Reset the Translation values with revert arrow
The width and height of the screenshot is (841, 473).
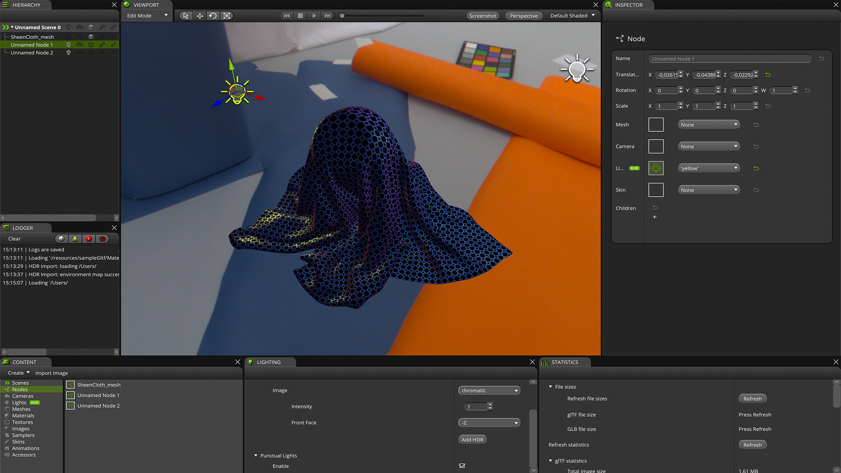[x=768, y=75]
